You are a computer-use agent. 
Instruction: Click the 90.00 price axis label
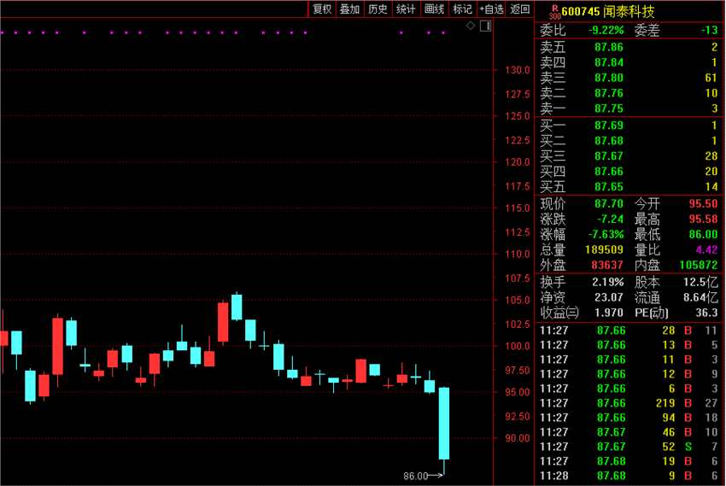[518, 438]
